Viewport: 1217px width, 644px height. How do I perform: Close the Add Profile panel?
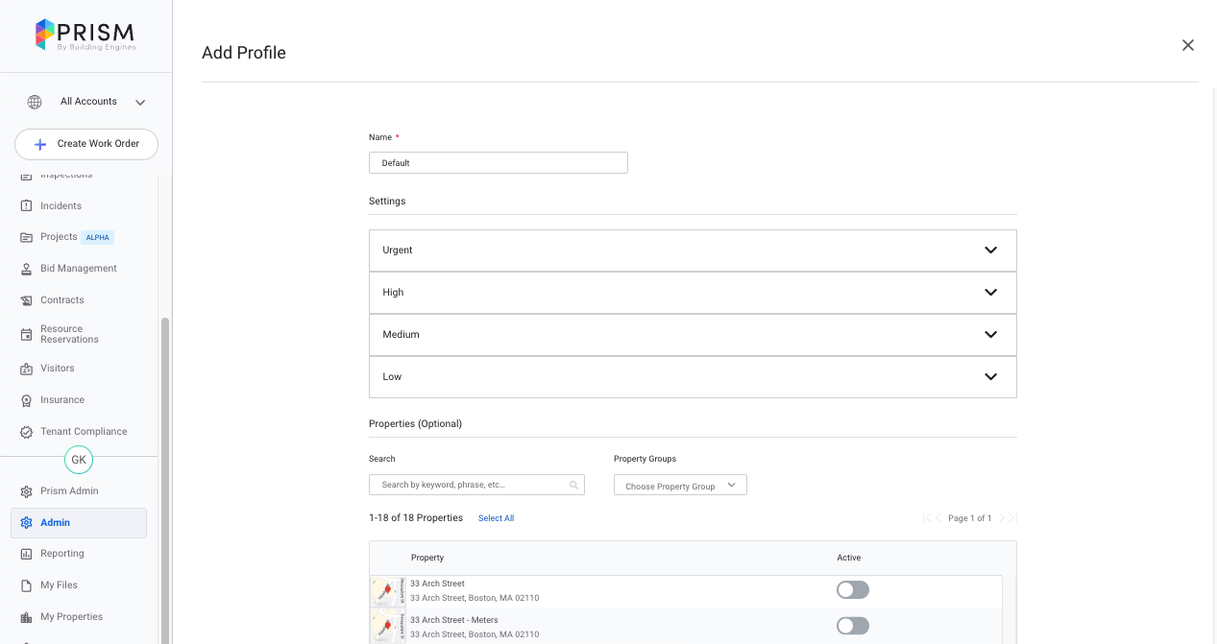pos(1187,45)
